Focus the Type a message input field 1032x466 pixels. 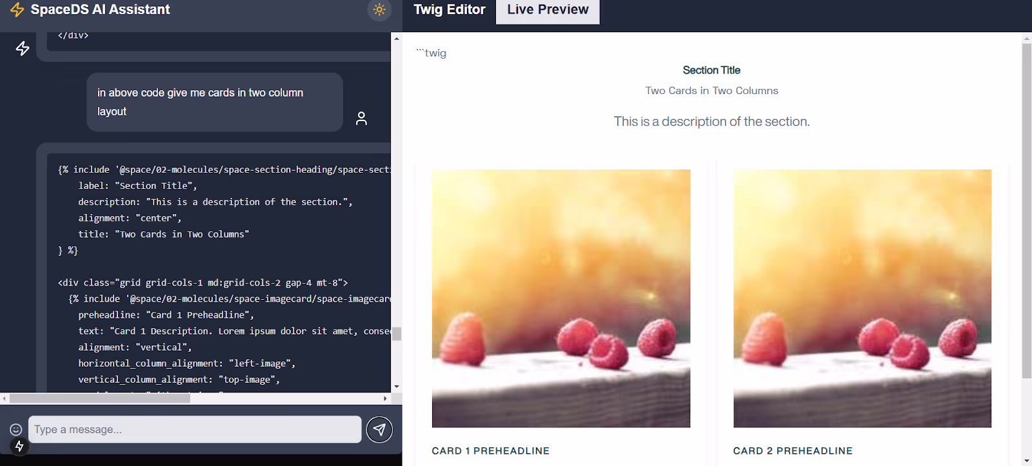click(195, 429)
